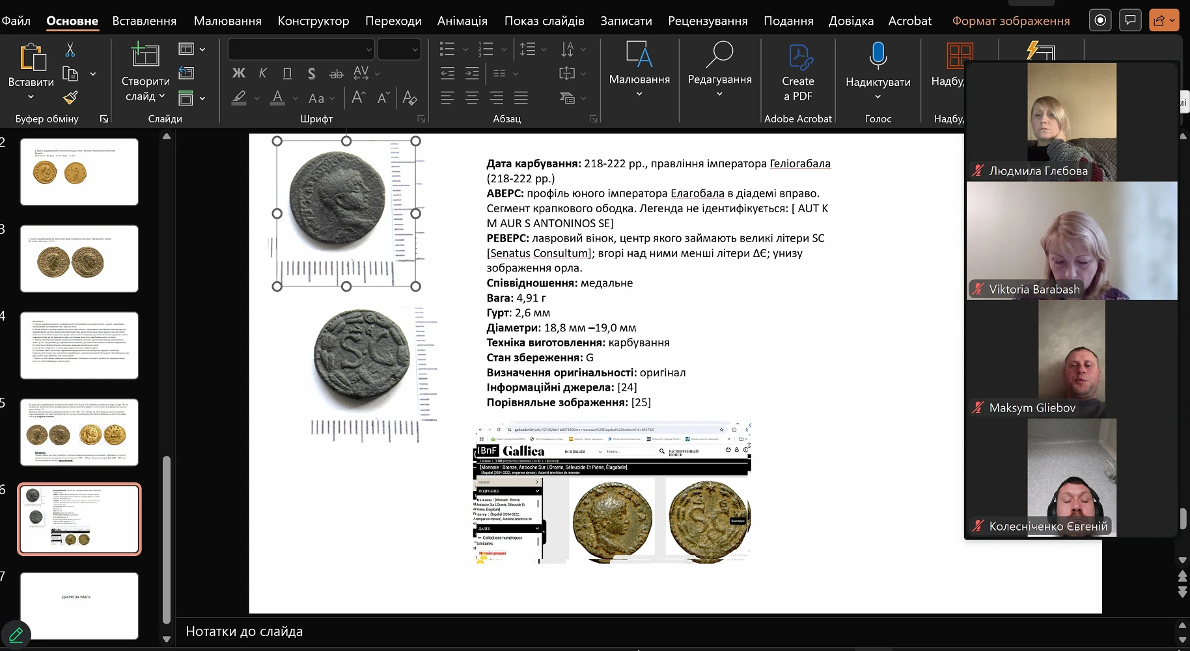
Task: Open the comments pane icon
Action: click(x=1130, y=20)
